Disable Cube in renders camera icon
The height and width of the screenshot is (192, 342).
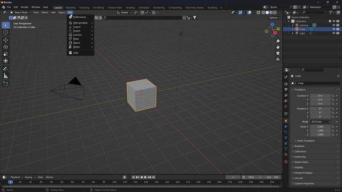[x=338, y=29]
